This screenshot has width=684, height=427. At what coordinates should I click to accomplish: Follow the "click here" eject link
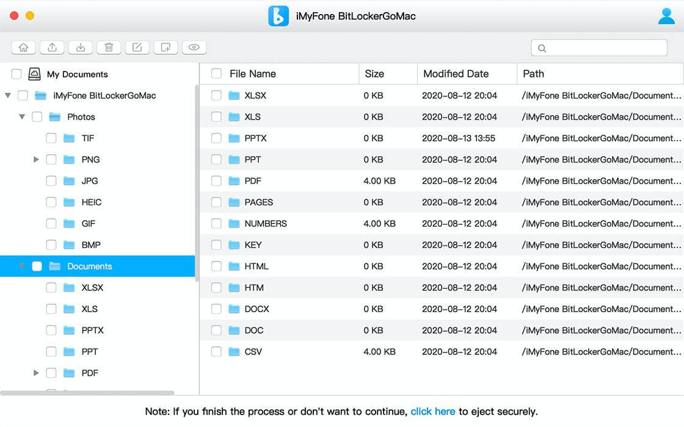(x=433, y=412)
